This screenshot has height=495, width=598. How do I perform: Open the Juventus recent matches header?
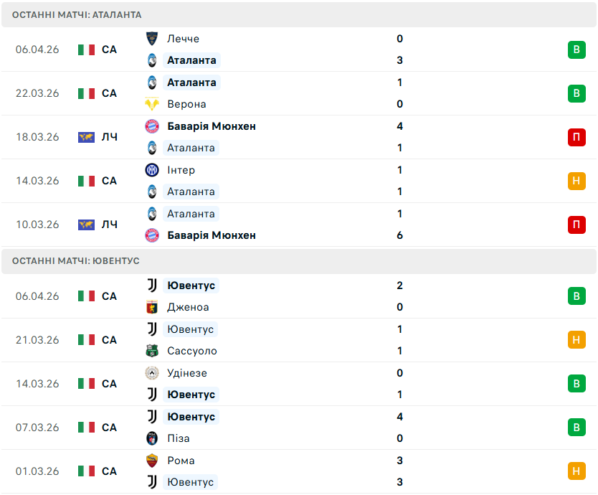pos(76,261)
